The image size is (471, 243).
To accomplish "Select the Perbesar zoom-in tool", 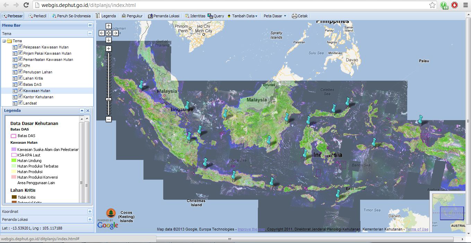I will 12,16.
